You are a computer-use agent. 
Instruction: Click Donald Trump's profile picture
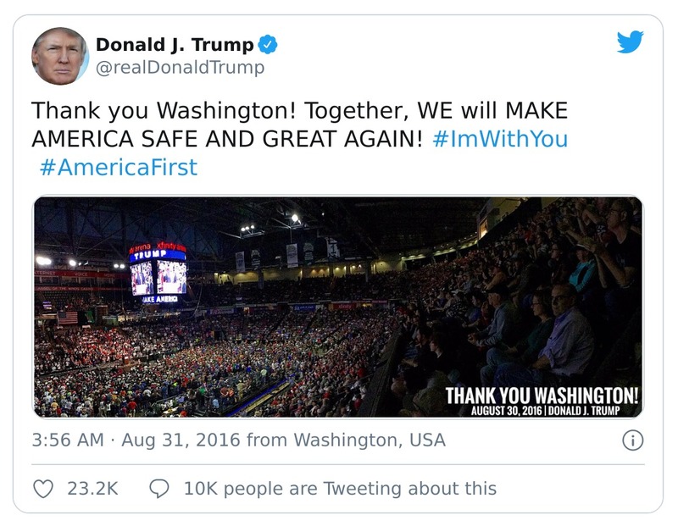[58, 52]
